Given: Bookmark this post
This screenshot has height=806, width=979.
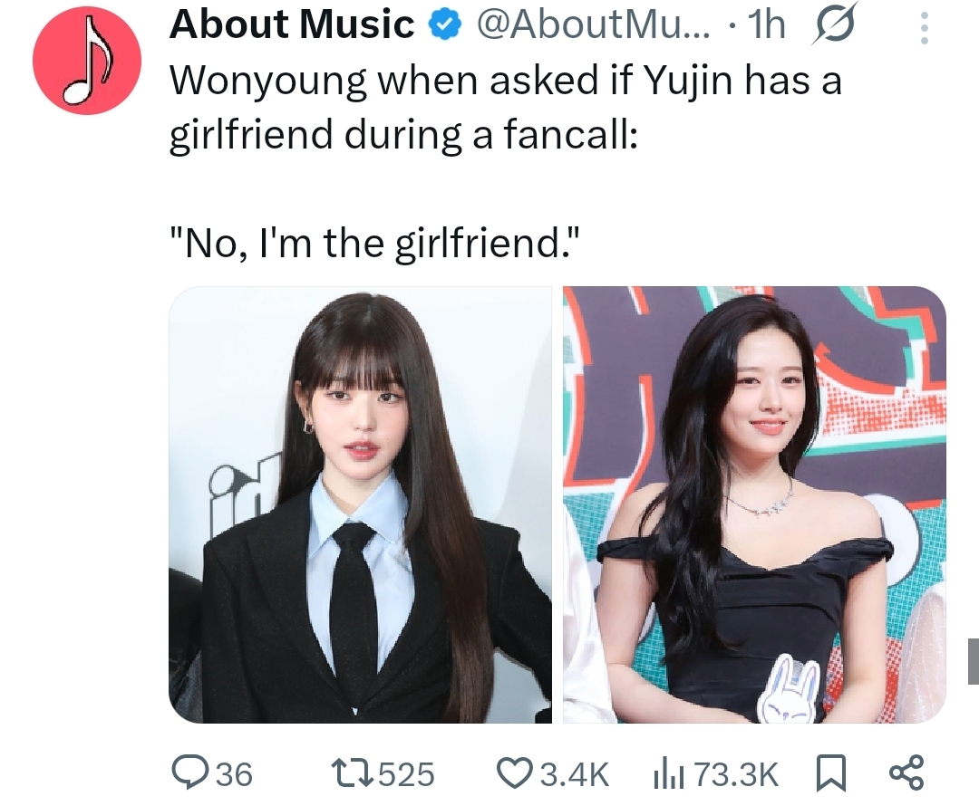Looking at the screenshot, I should click(x=831, y=772).
